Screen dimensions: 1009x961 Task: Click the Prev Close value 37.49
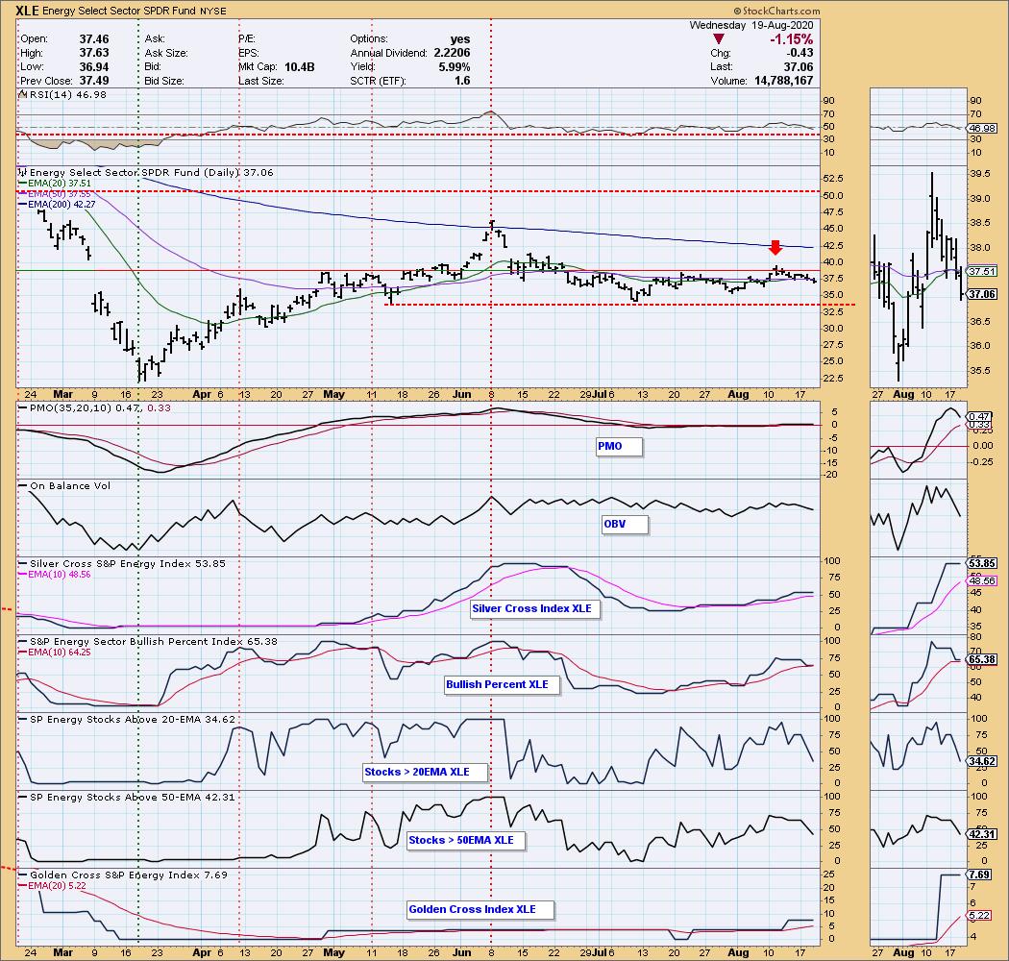pos(94,81)
